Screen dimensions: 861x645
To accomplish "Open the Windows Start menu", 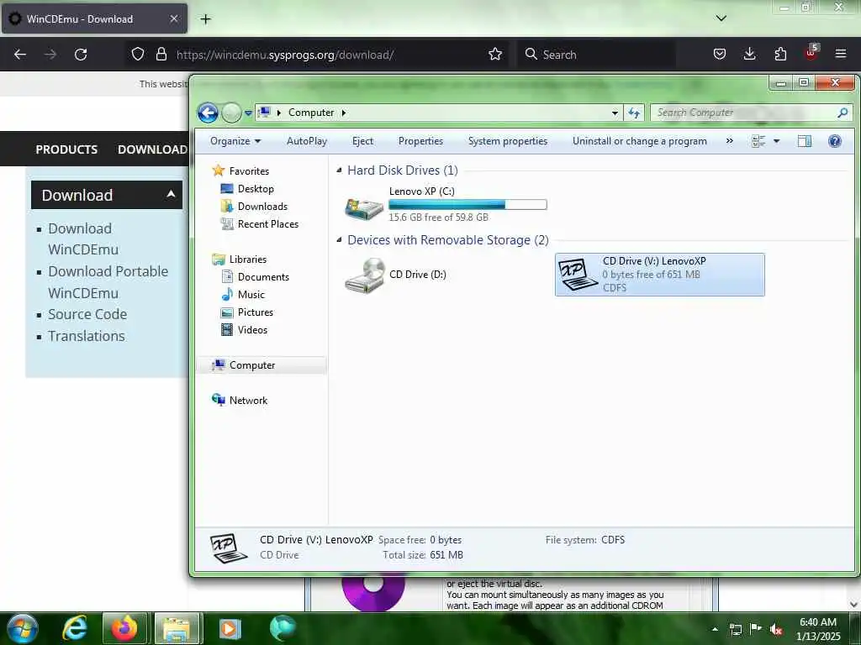I will pyautogui.click(x=23, y=628).
